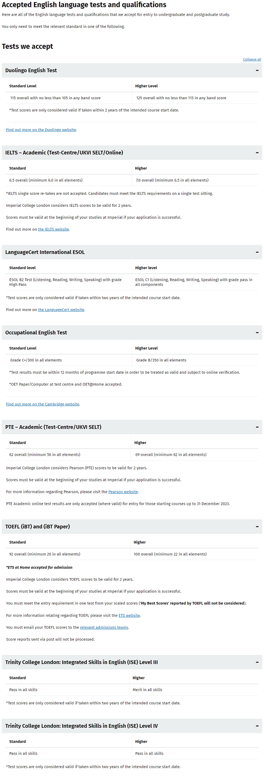Viewport: 264px width, 784px height.
Task: Collapse Trinity ISE Level IV minus icon
Action: click(x=257, y=726)
